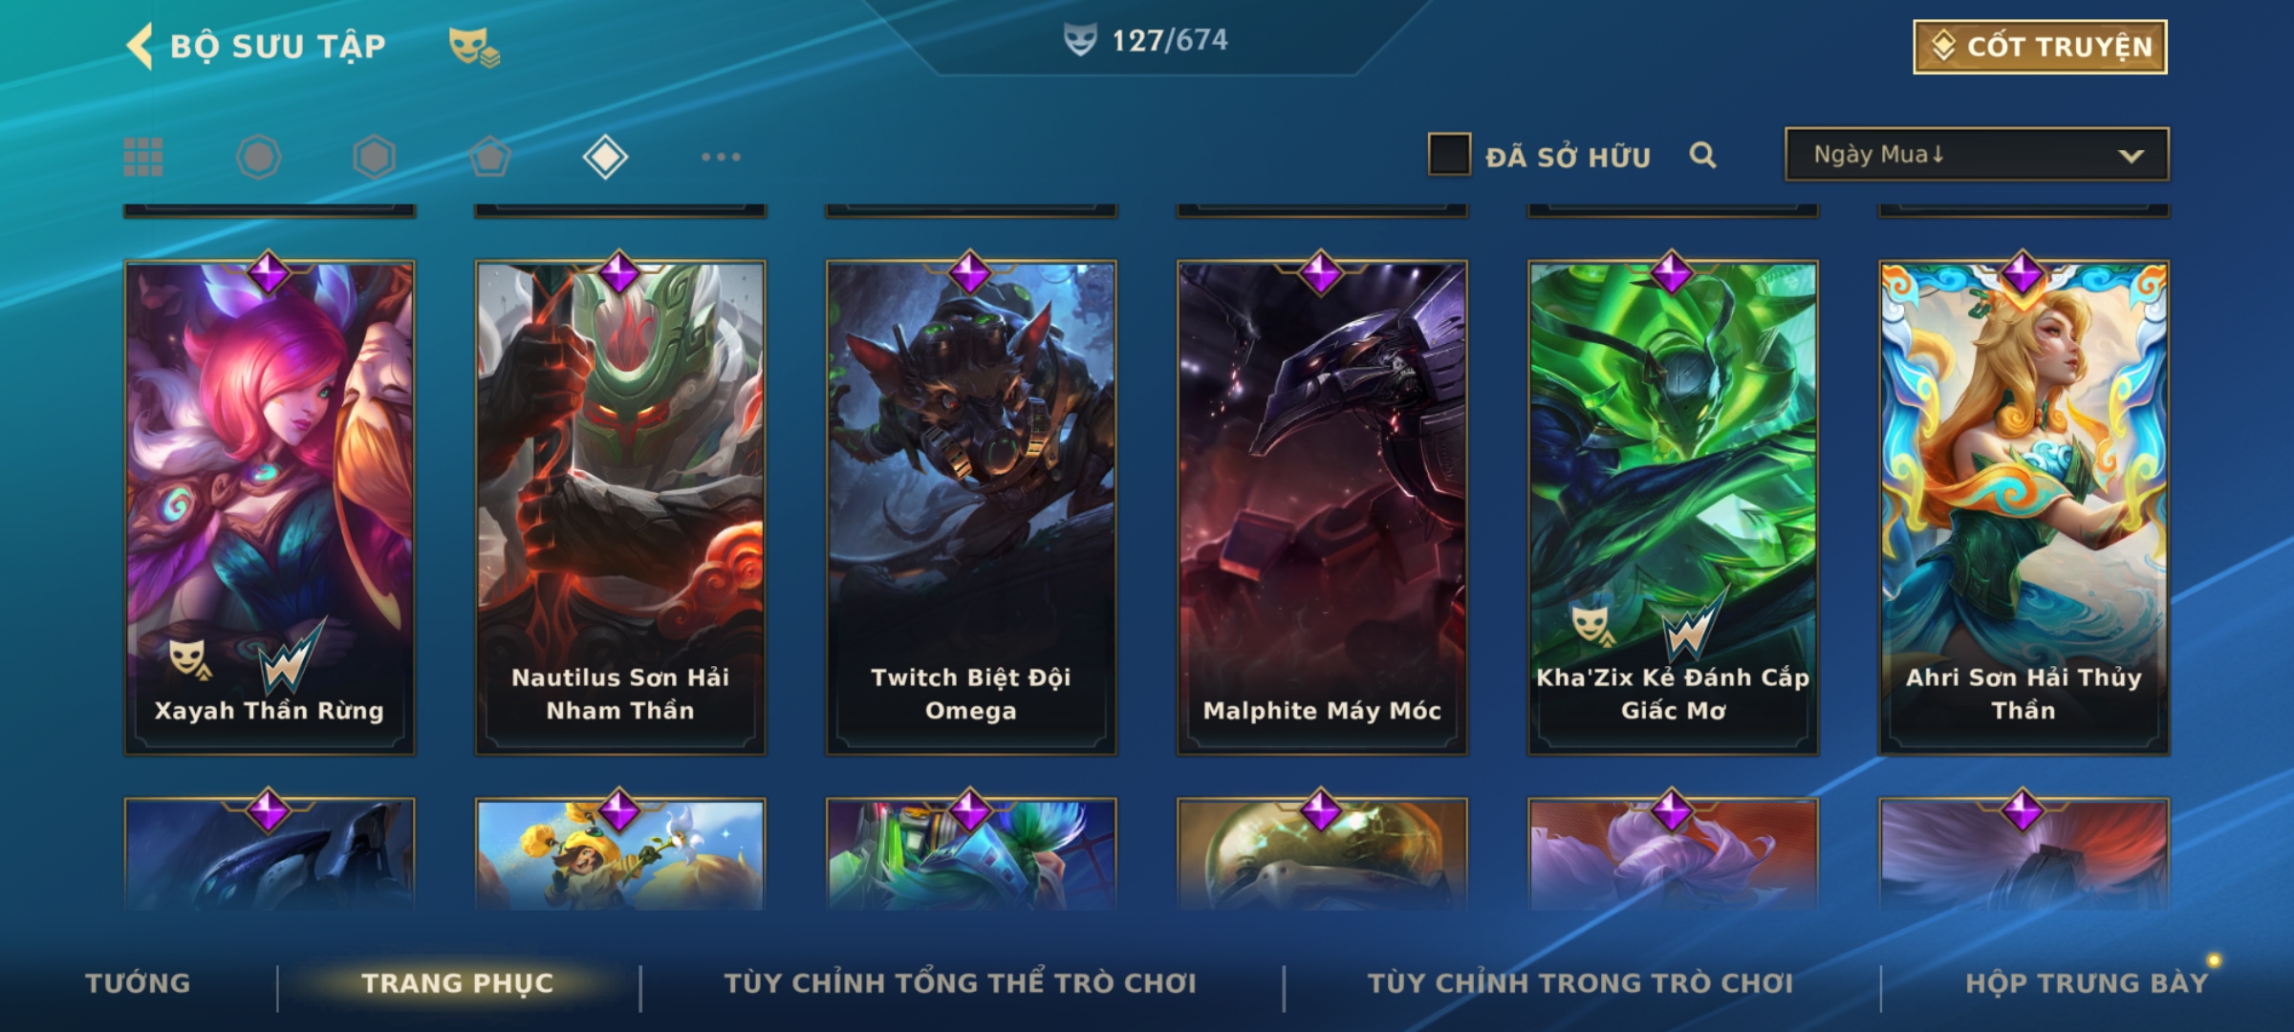View Ahri Sơn Hải Thủy Thần skin
This screenshot has width=2294, height=1032.
2023,506
